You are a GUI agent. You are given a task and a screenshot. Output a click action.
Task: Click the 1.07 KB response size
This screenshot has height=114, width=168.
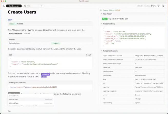click(x=117, y=10)
